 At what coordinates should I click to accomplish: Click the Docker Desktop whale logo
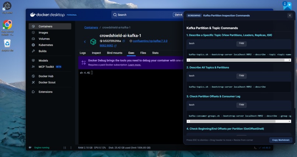point(33,15)
